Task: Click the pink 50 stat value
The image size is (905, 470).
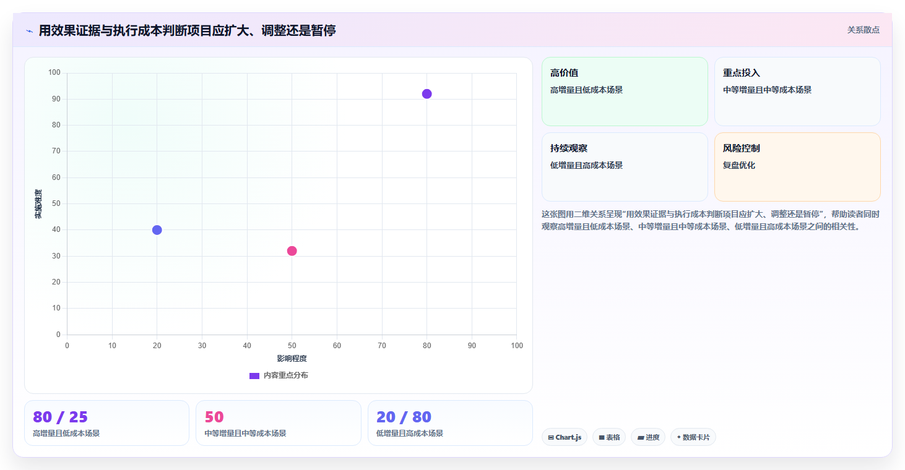Action: 214,417
